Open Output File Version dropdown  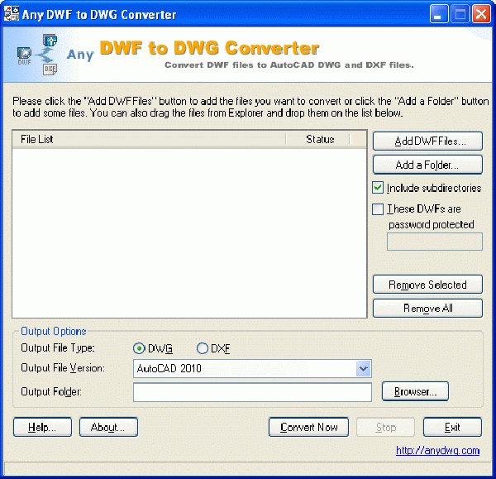[x=363, y=368]
